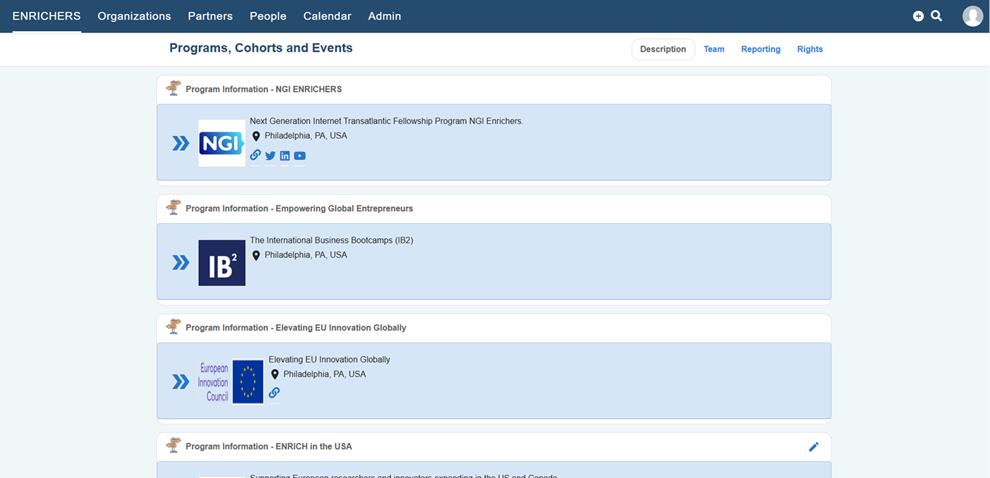Click 'Elevating EU Innovation Globally' description text
The image size is (990, 478).
click(x=330, y=360)
